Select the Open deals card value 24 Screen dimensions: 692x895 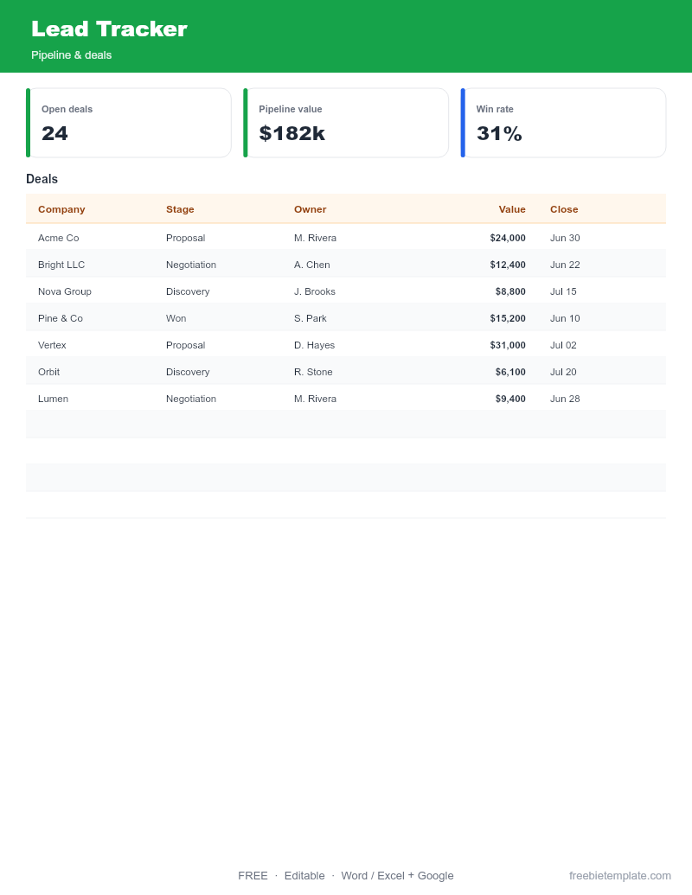click(x=54, y=133)
